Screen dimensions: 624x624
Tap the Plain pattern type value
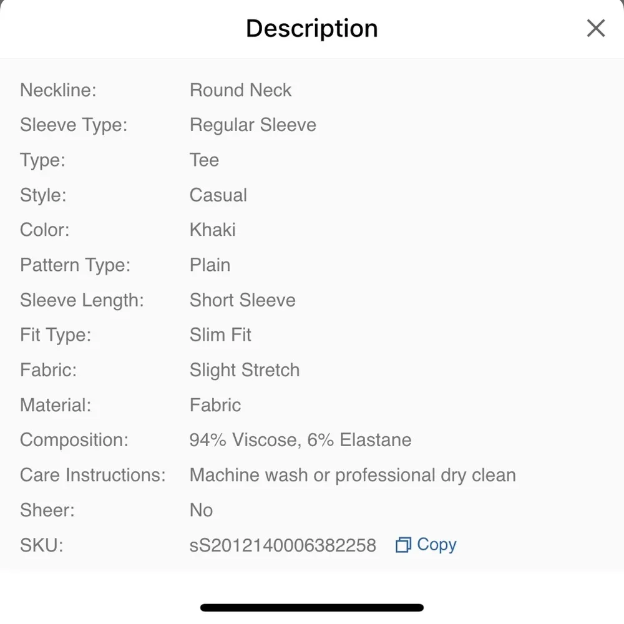pos(210,265)
